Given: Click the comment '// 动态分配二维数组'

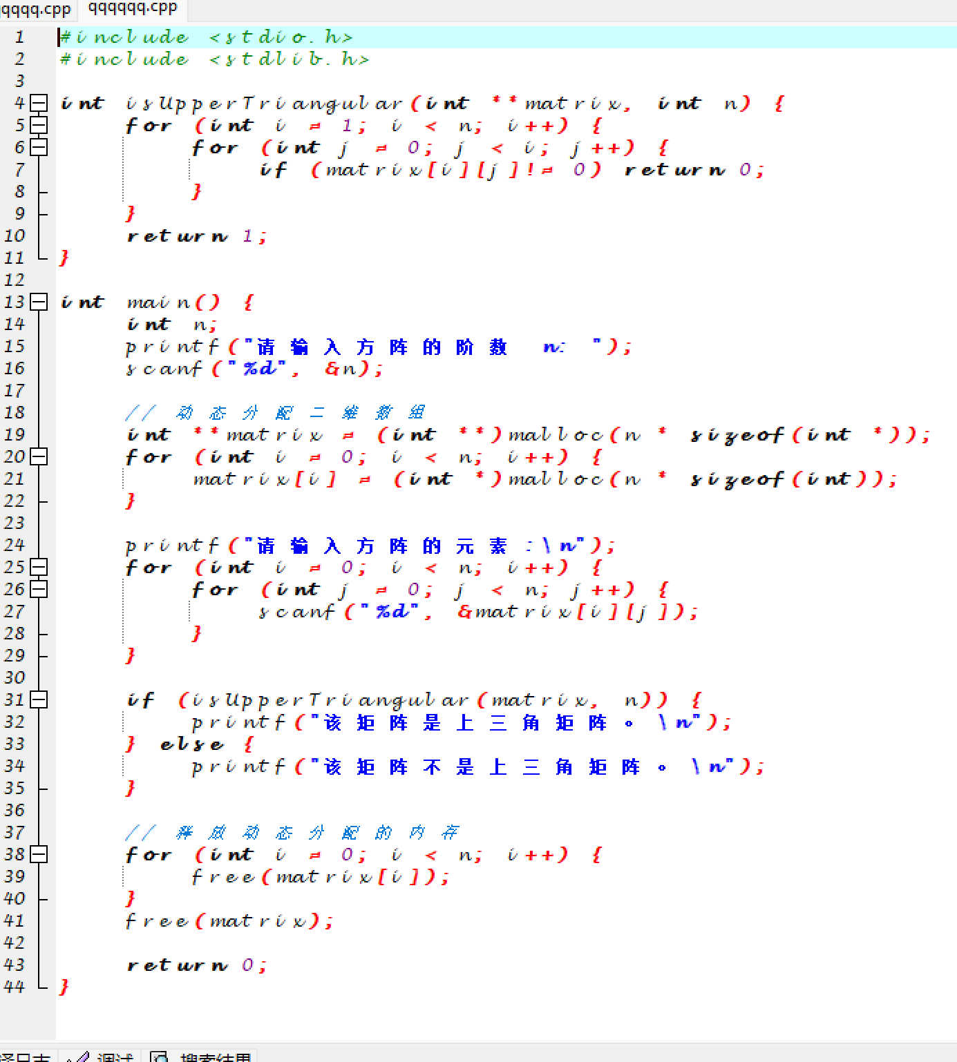Looking at the screenshot, I should click(x=275, y=413).
